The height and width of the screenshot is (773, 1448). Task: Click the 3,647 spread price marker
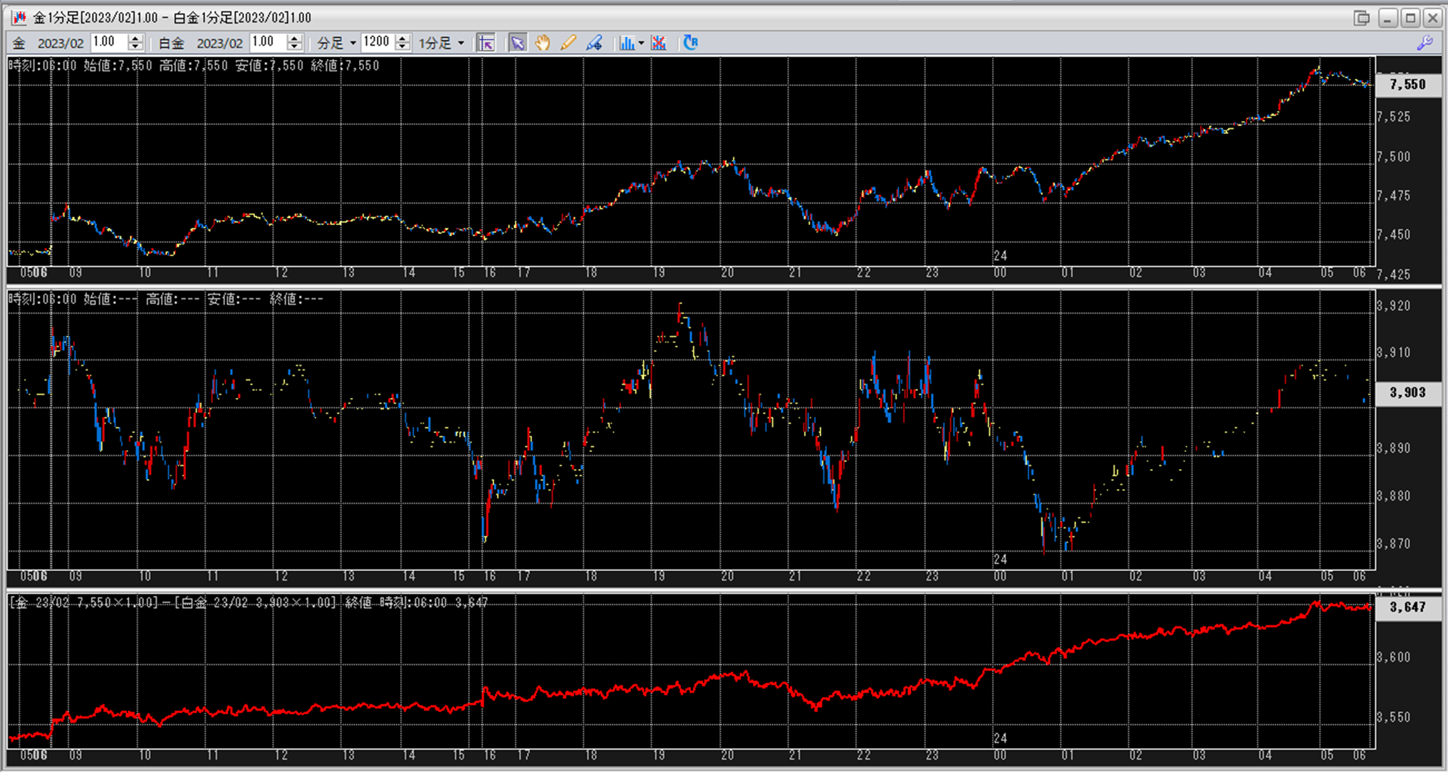pos(1407,607)
